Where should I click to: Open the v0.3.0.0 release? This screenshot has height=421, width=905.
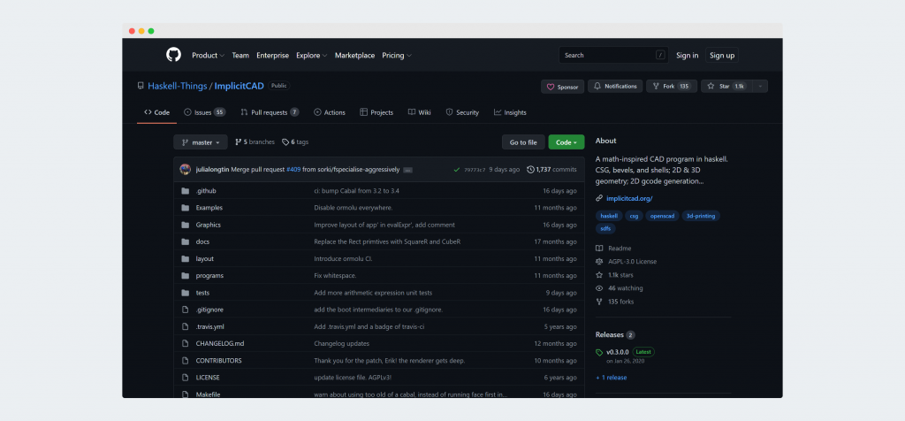point(617,352)
